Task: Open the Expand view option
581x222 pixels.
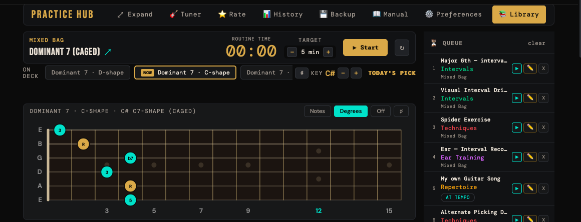Action: [135, 14]
